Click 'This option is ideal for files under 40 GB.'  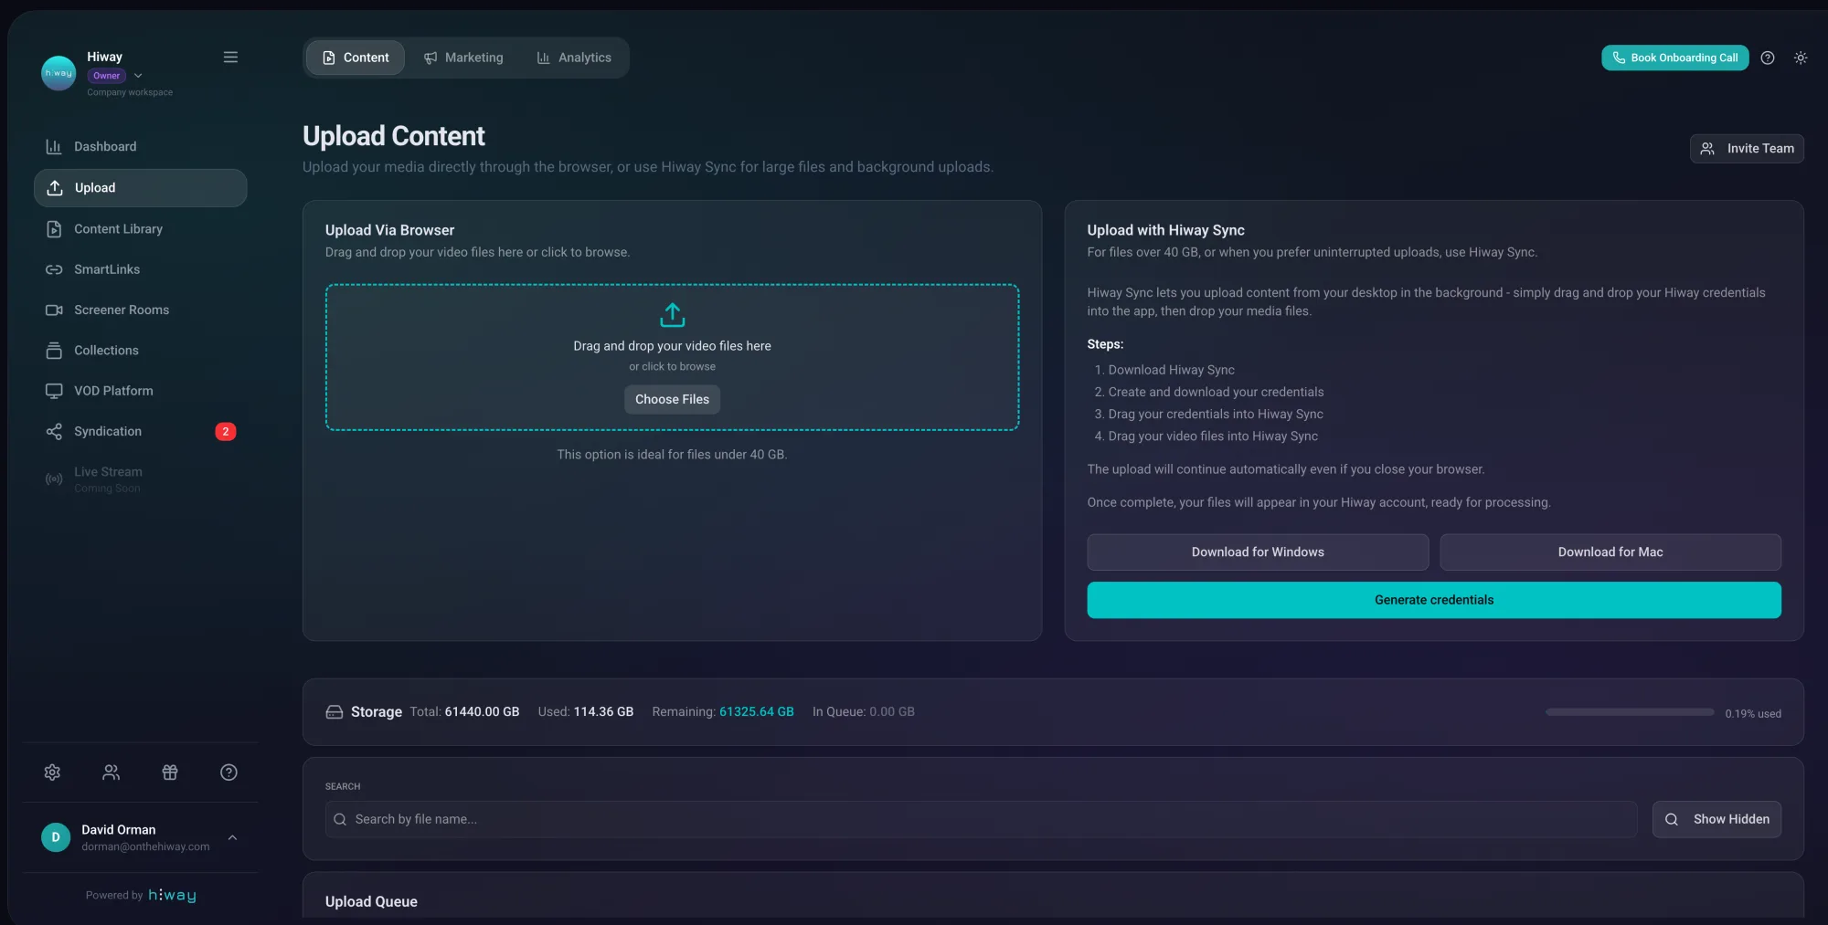pyautogui.click(x=673, y=455)
